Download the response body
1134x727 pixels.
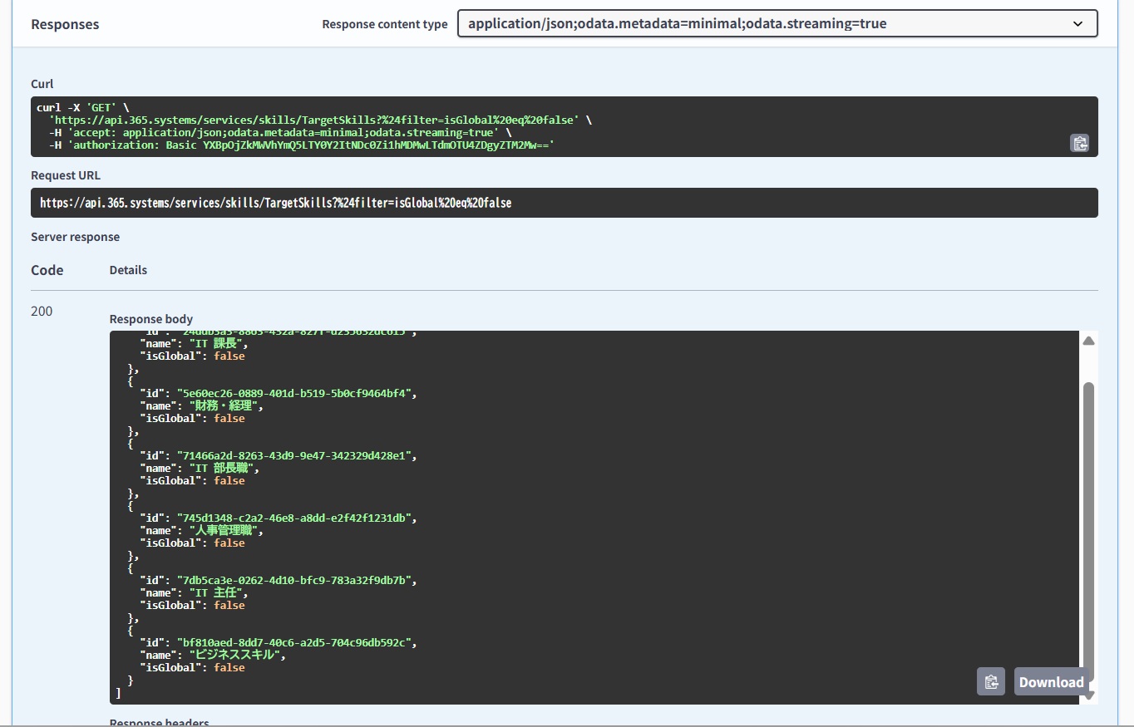1051,681
